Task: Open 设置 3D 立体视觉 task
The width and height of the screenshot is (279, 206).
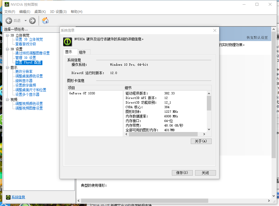Action: (x=29, y=39)
